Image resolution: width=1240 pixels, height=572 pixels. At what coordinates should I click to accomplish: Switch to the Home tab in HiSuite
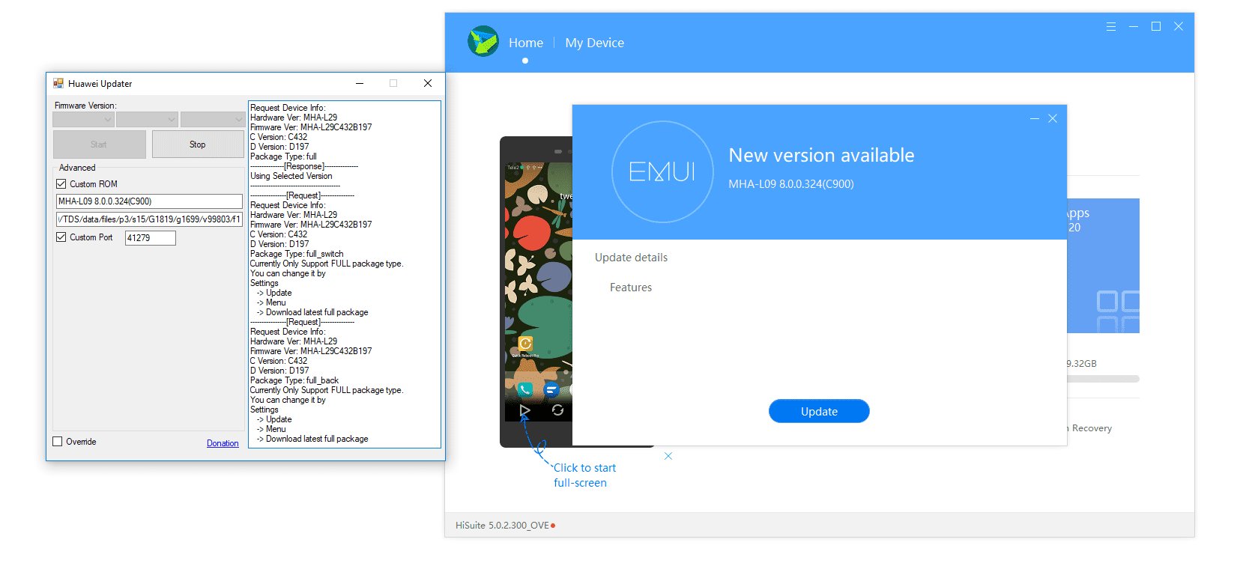pos(526,43)
